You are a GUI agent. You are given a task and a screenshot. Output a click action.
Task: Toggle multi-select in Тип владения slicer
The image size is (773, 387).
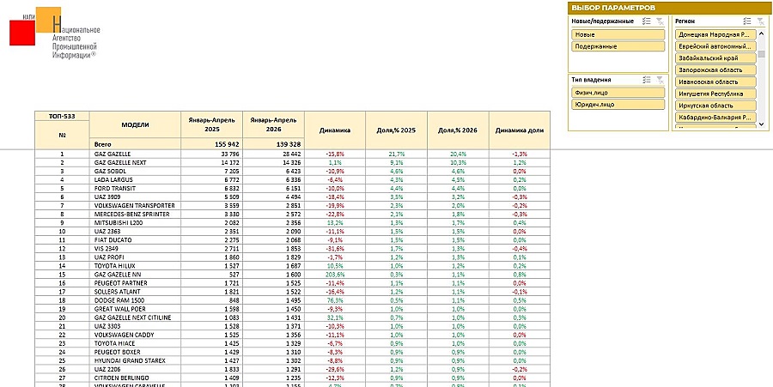[647, 80]
